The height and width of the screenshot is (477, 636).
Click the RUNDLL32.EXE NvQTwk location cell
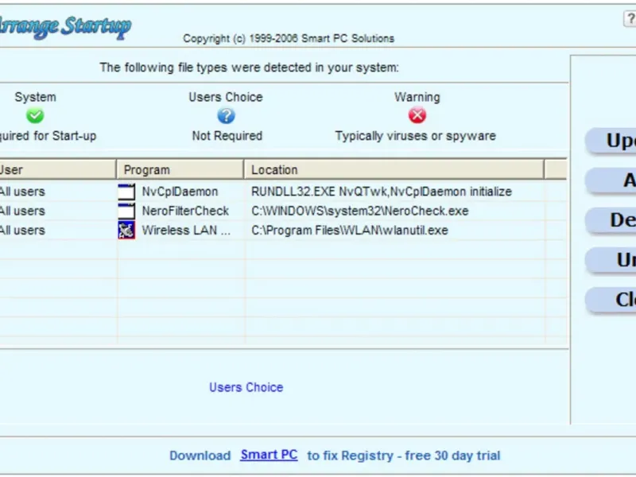point(382,192)
